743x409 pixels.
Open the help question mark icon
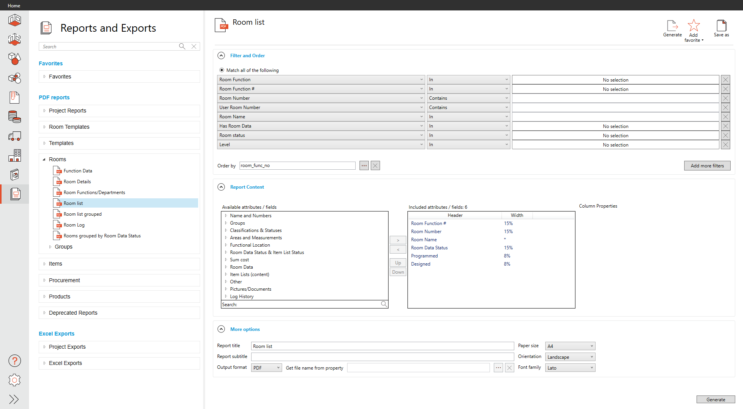click(15, 361)
